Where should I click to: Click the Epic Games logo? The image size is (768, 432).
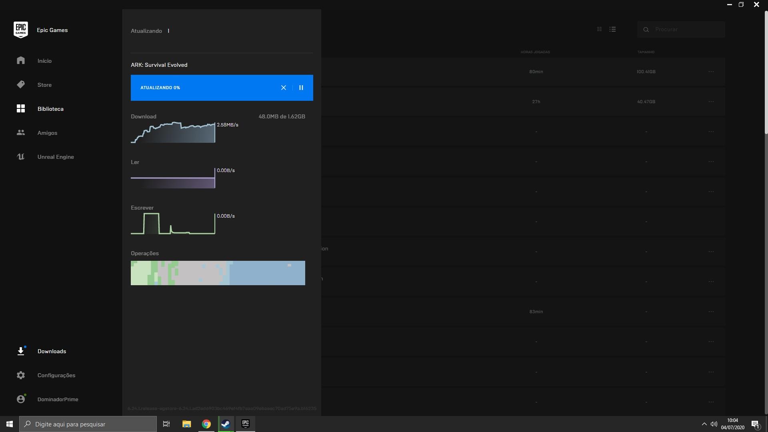[21, 30]
